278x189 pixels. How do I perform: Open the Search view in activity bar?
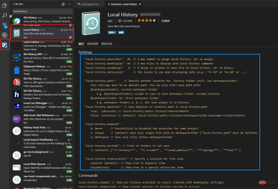click(x=4, y=15)
